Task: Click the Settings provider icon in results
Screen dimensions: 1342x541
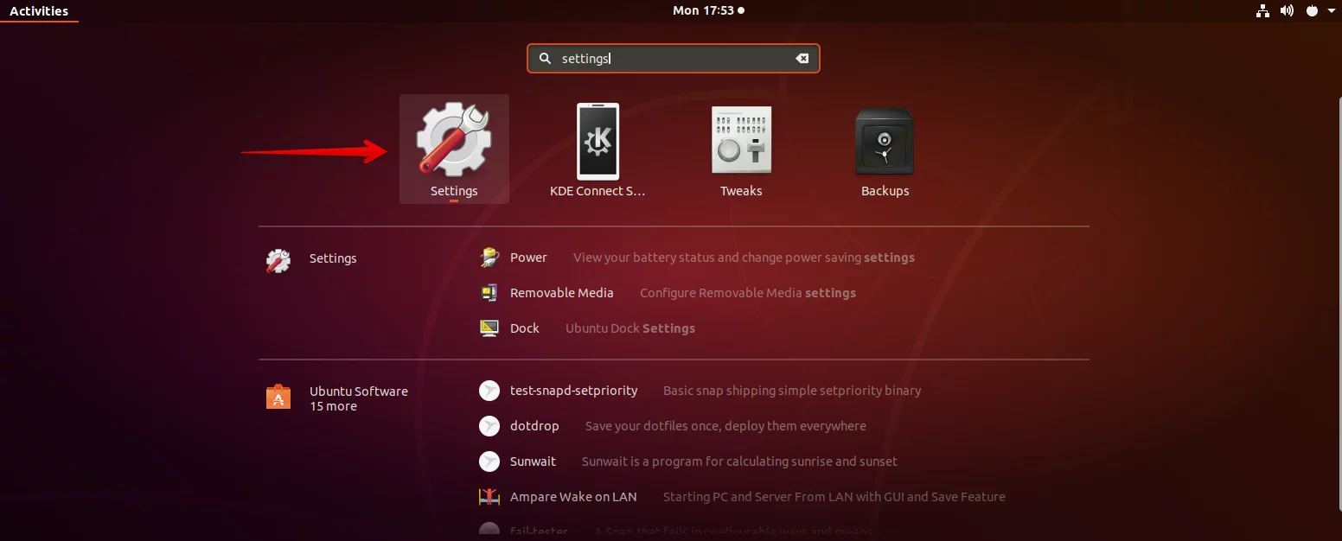Action: (278, 261)
